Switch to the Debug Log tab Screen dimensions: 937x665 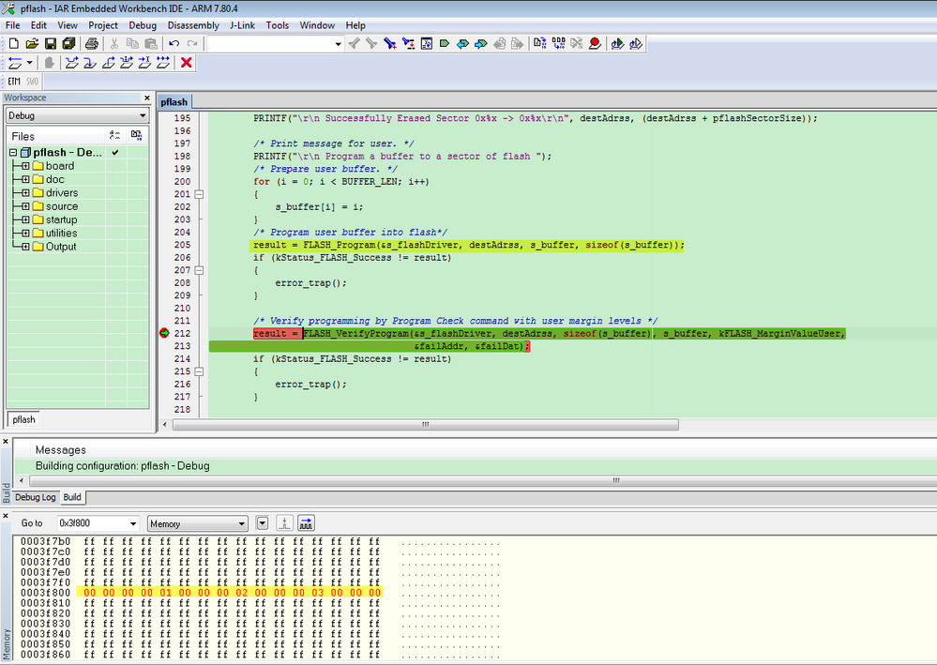tap(36, 497)
